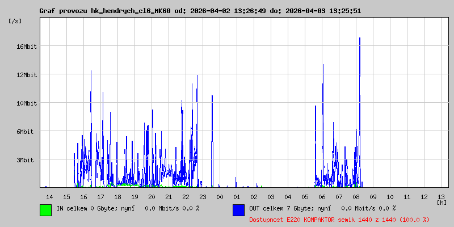Select hour 00 on the time axis

point(220,196)
